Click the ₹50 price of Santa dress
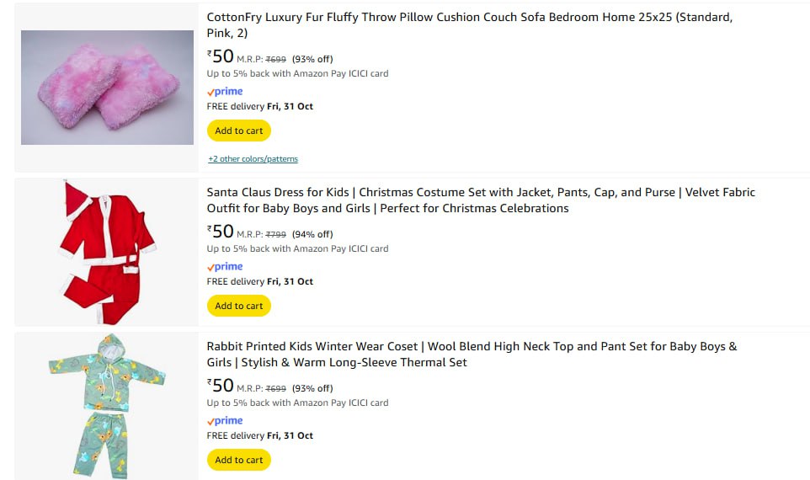This screenshot has width=810, height=480. pos(221,232)
